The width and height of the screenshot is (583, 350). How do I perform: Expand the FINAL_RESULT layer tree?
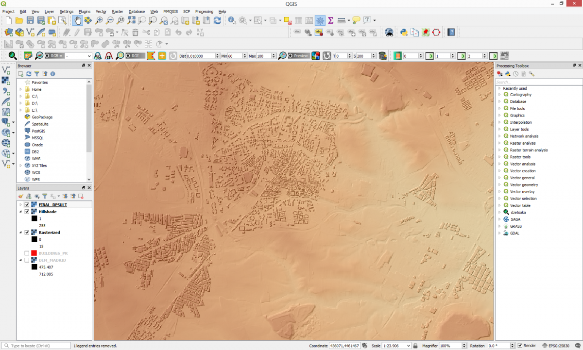coord(20,205)
